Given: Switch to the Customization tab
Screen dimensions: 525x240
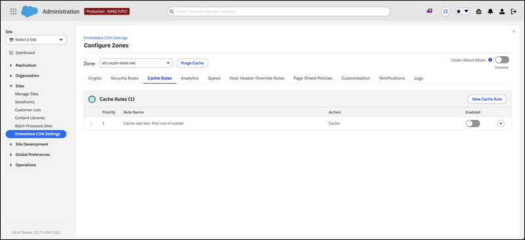Looking at the screenshot, I should 356,78.
